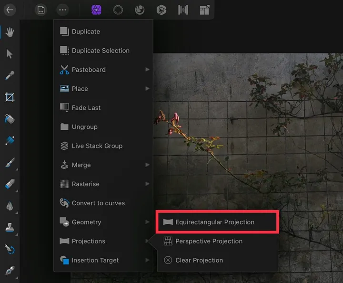The image size is (343, 283).
Task: Select the Move tool arrow
Action: [10, 53]
